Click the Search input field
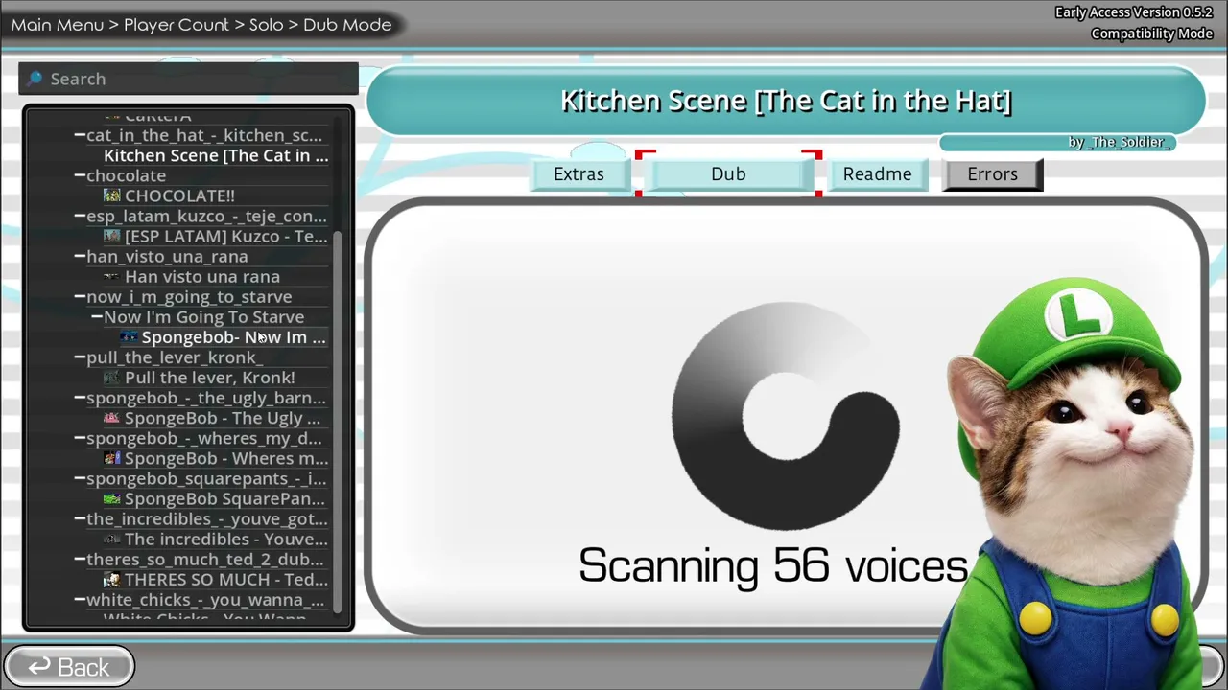Viewport: 1228px width, 690px height. 189,79
